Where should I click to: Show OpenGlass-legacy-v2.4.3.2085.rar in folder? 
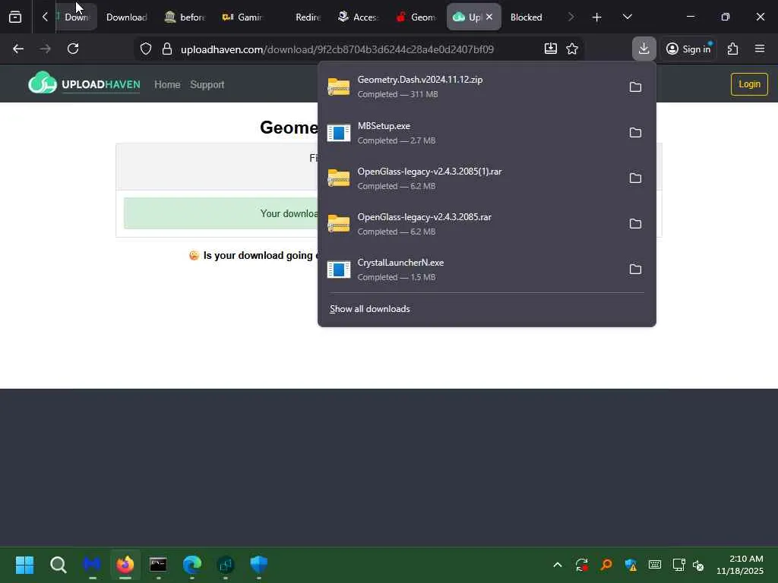[635, 224]
